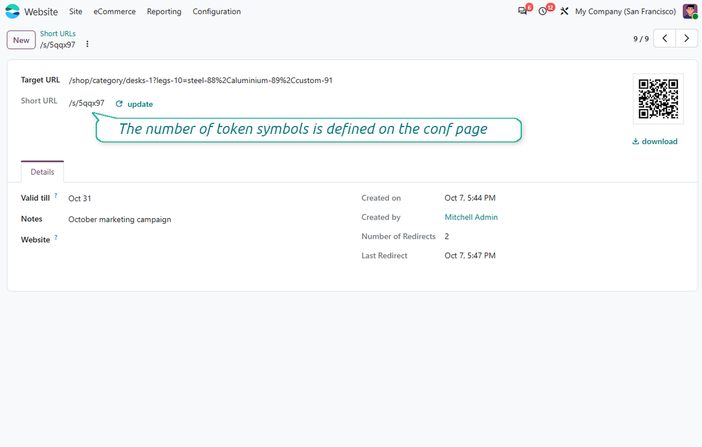Go back to Short URLs breadcrumb
Viewport: 702px width, 447px height.
coord(58,33)
